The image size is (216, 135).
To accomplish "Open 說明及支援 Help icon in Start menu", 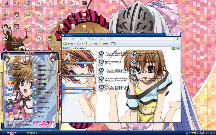I will (x=36, y=107).
